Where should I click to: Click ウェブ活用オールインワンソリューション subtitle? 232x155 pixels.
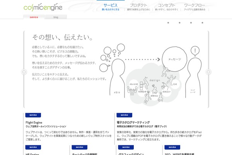(x=46, y=127)
